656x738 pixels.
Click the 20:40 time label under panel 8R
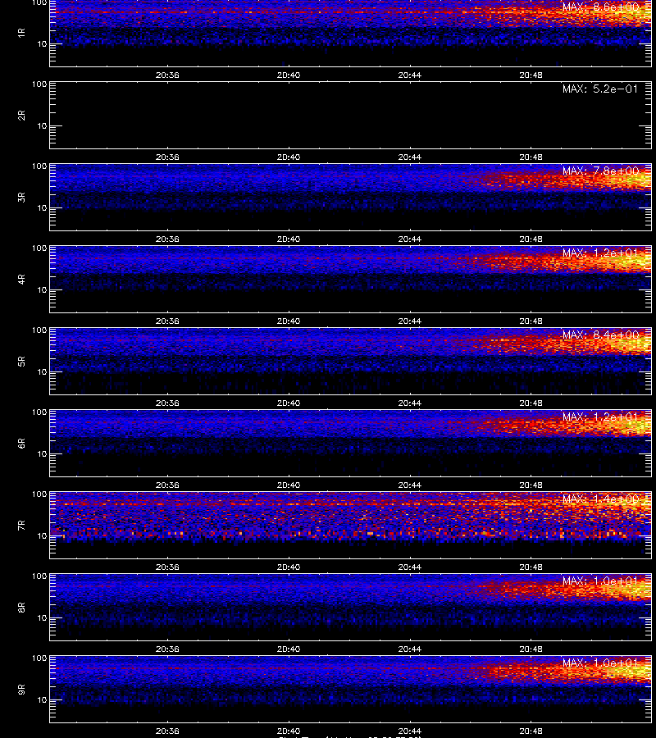pyautogui.click(x=289, y=649)
